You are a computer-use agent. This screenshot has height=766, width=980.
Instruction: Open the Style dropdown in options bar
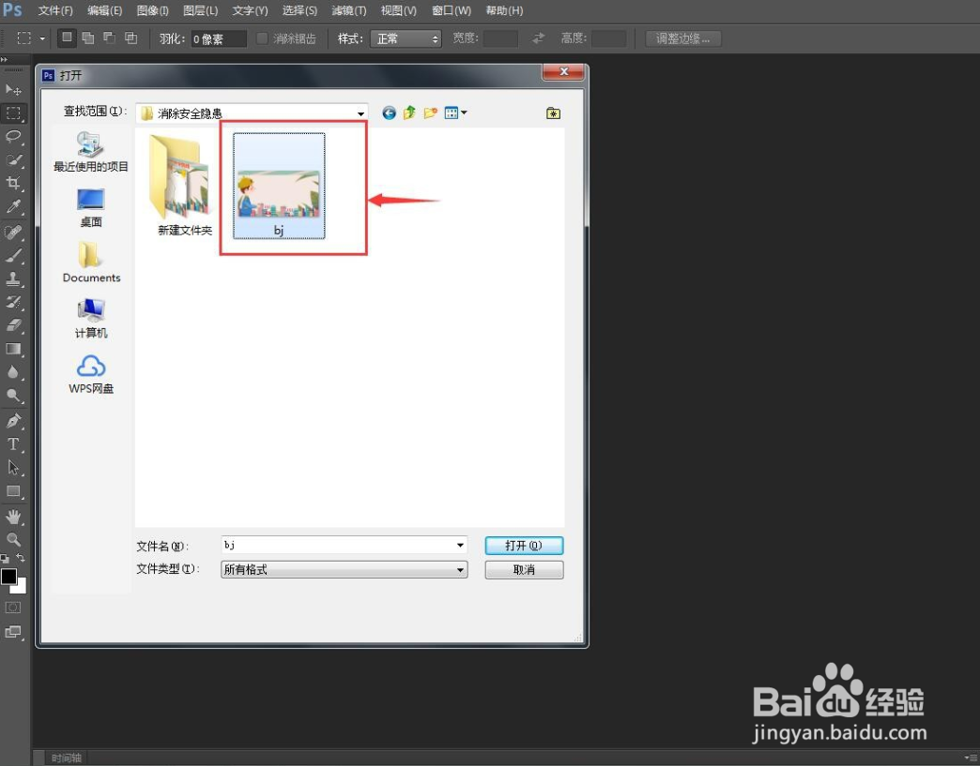pyautogui.click(x=406, y=38)
